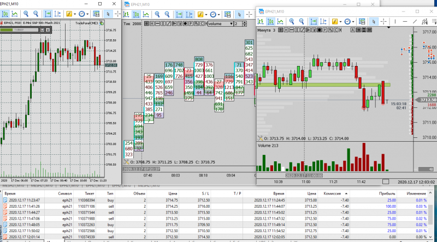
Task: Select candlestick chart in left window toolbar
Action: tap(5, 14)
